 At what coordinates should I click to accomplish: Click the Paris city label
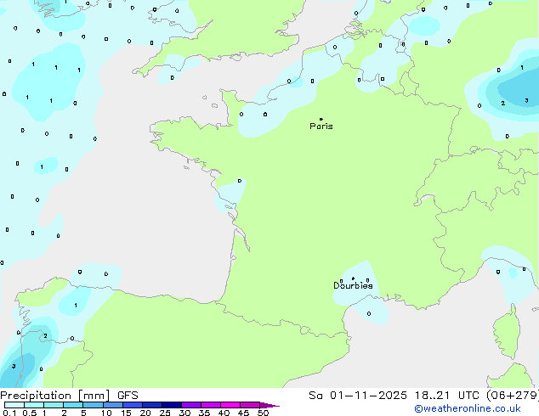click(x=321, y=126)
